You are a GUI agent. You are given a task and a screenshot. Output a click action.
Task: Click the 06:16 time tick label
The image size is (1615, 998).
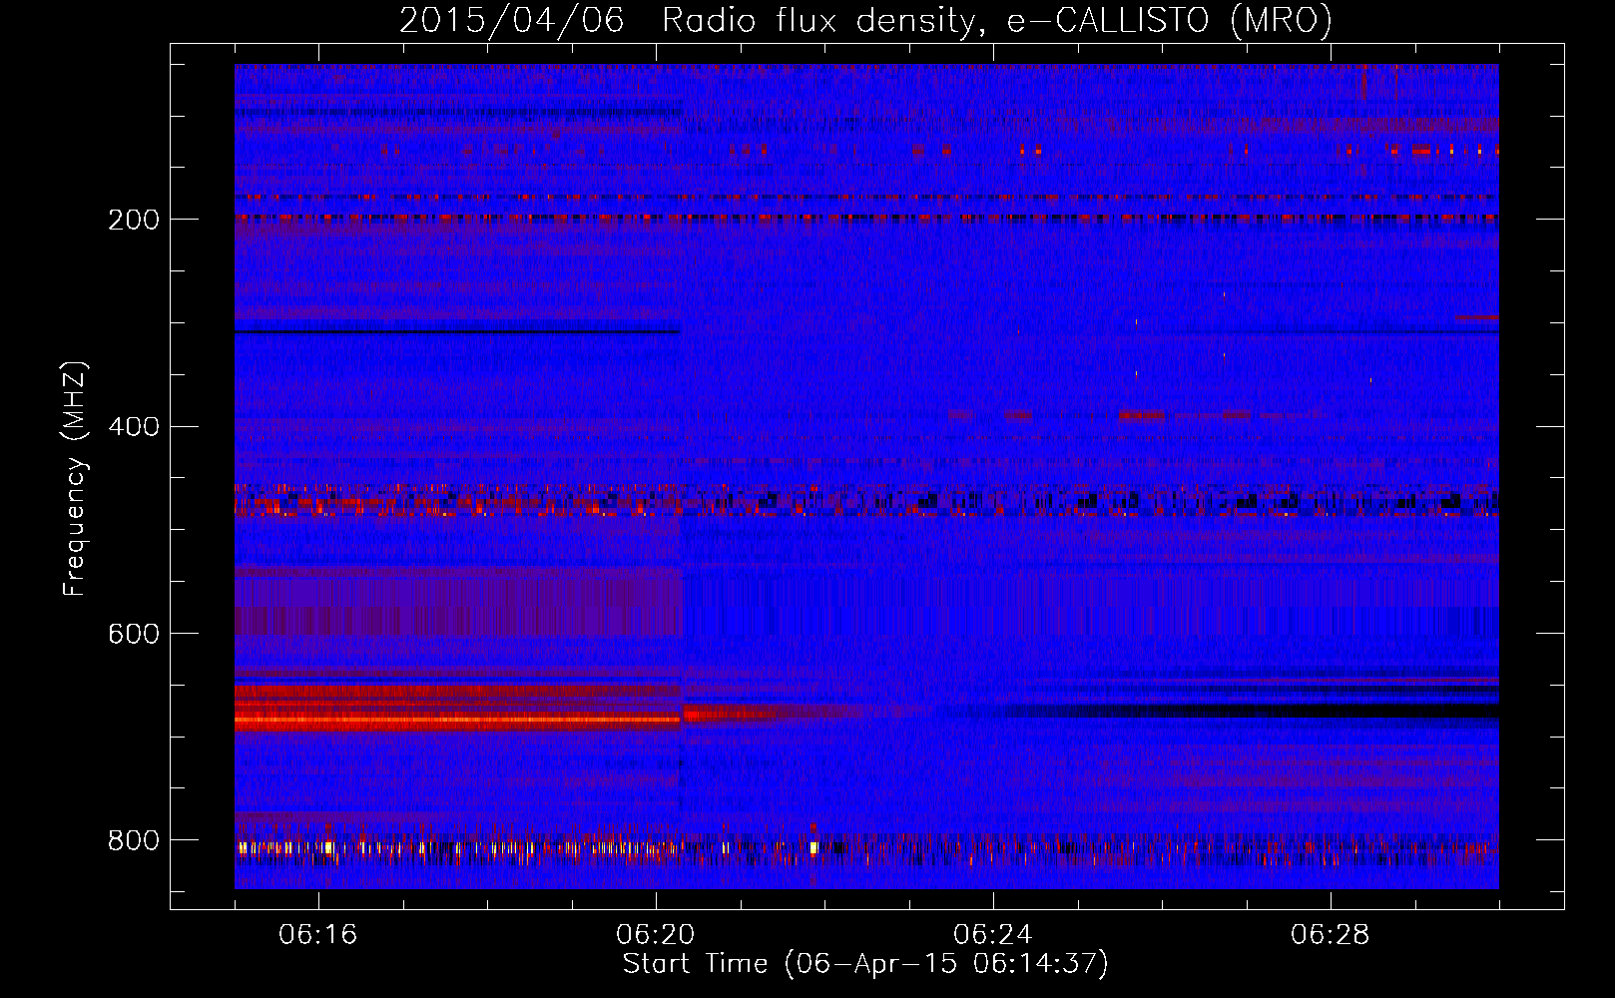click(317, 935)
